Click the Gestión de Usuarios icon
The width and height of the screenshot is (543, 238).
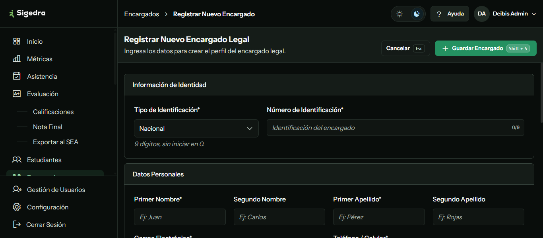click(x=17, y=190)
